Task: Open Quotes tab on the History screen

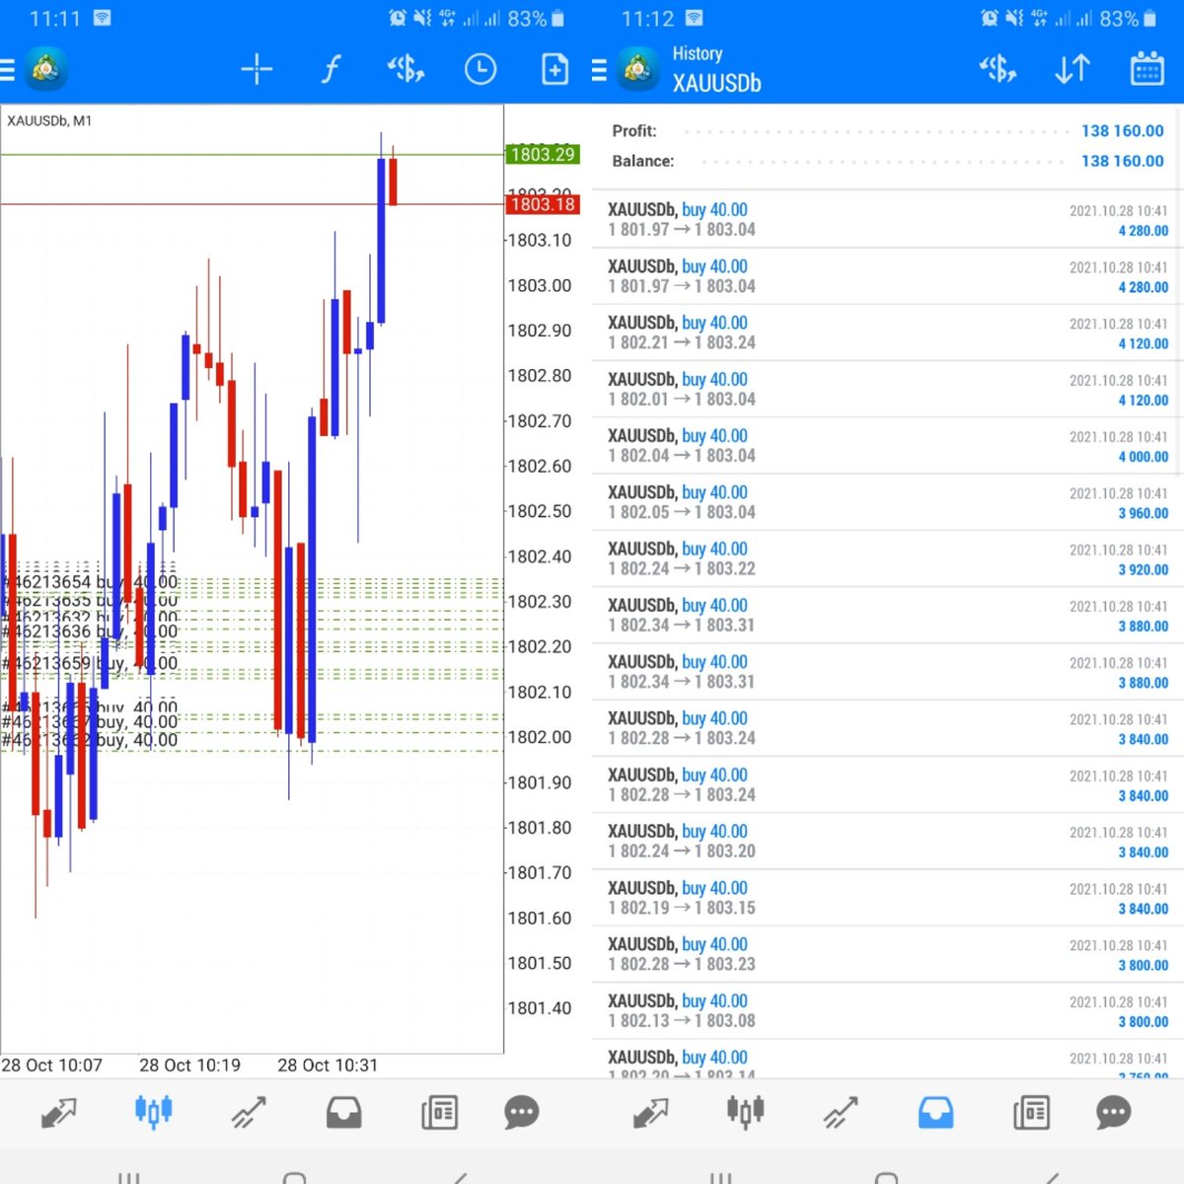Action: pos(650,1113)
